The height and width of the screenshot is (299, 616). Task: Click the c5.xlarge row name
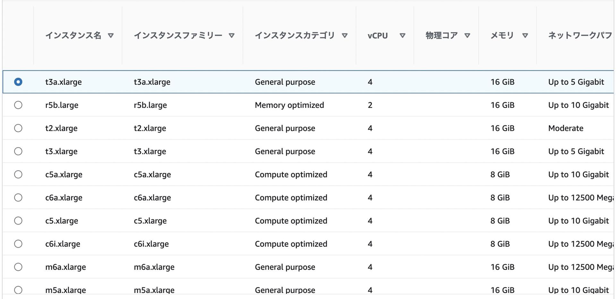pyautogui.click(x=62, y=221)
